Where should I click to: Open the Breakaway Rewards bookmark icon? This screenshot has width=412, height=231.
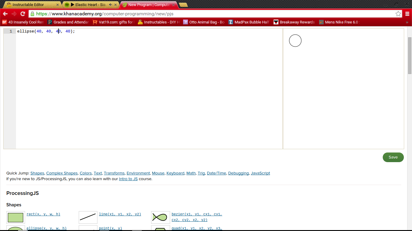point(275,22)
